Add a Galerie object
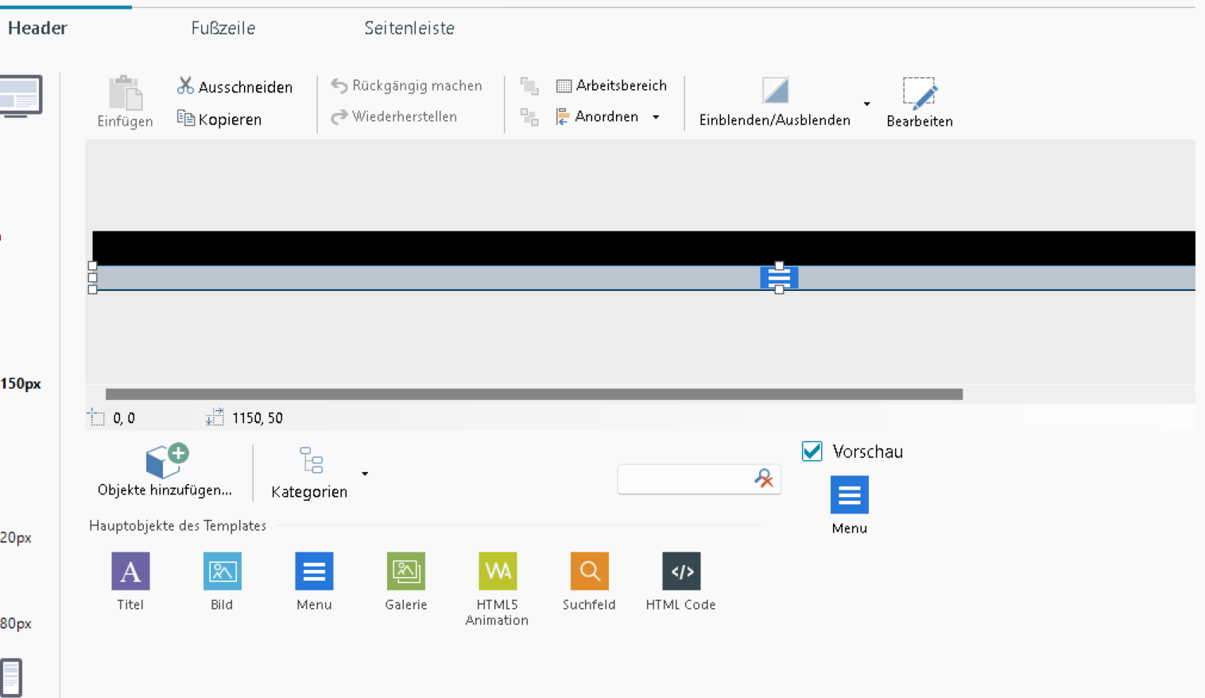Image resolution: width=1205 pixels, height=698 pixels. (x=405, y=572)
